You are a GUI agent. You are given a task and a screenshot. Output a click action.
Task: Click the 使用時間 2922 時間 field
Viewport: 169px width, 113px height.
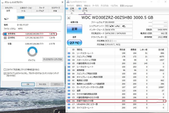point(160,37)
